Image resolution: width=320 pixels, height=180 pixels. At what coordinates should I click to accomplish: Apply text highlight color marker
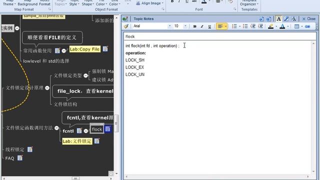point(271,26)
